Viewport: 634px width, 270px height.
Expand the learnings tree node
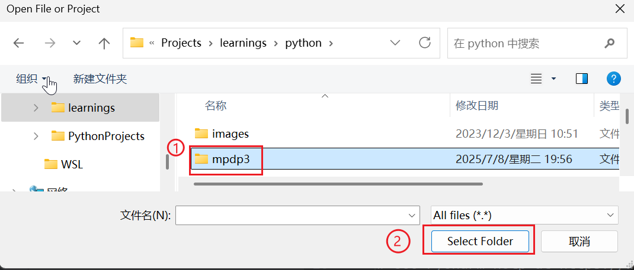(x=36, y=108)
